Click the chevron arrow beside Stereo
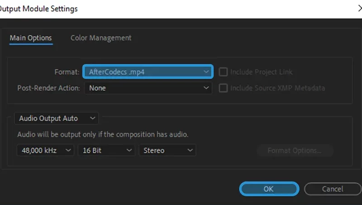This screenshot has height=205, width=362. click(x=190, y=150)
